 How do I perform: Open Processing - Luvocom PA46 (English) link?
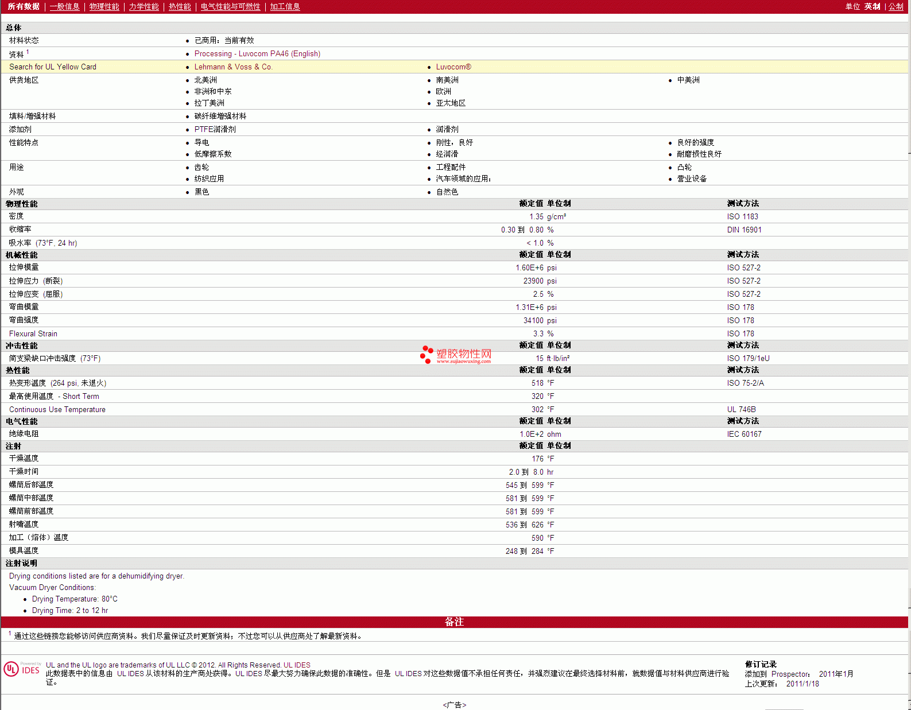[x=257, y=53]
